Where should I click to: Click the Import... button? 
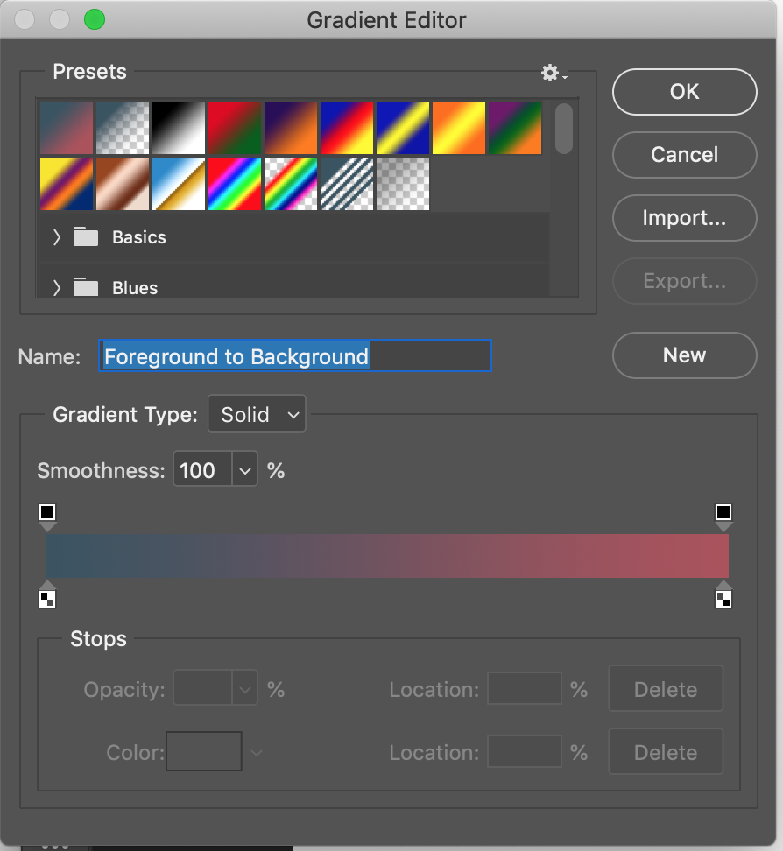coord(684,218)
